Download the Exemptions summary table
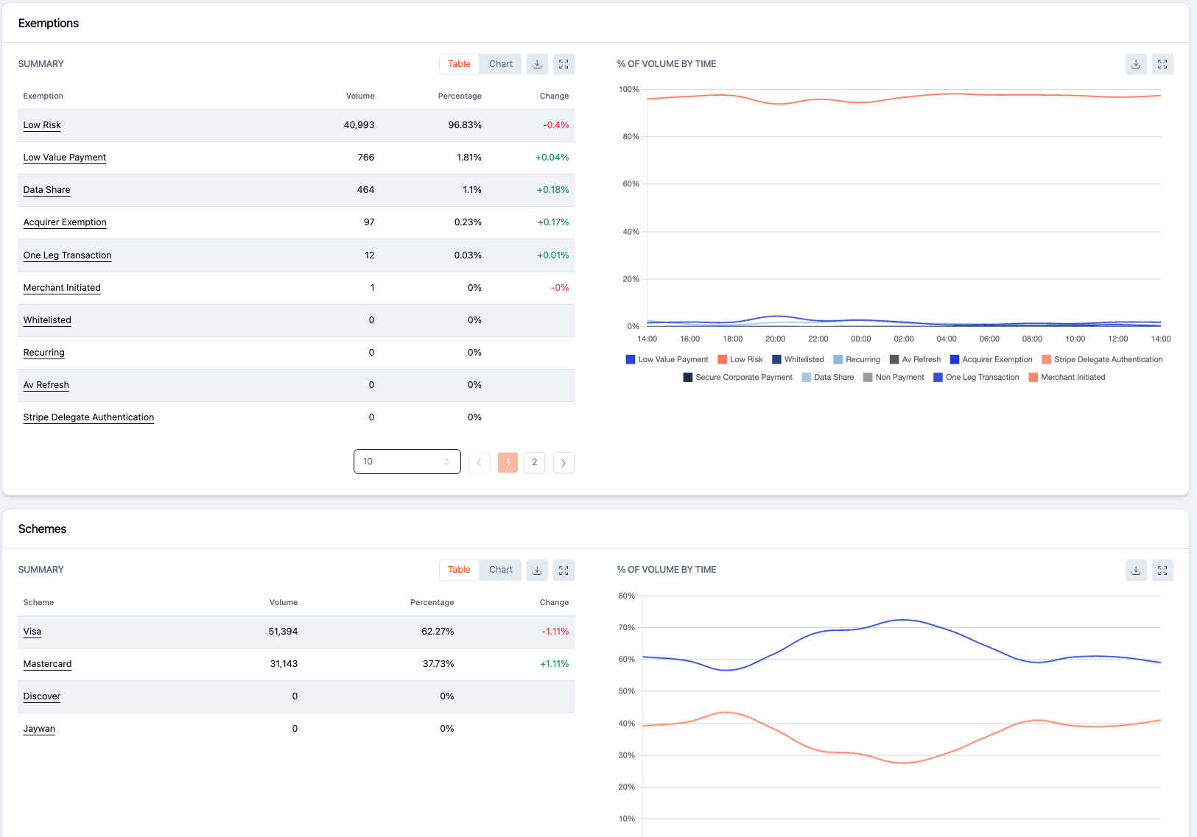 point(537,64)
